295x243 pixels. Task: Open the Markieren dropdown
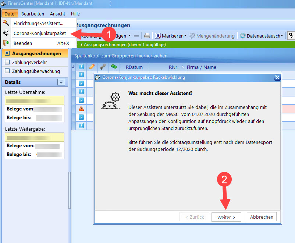click(x=171, y=36)
